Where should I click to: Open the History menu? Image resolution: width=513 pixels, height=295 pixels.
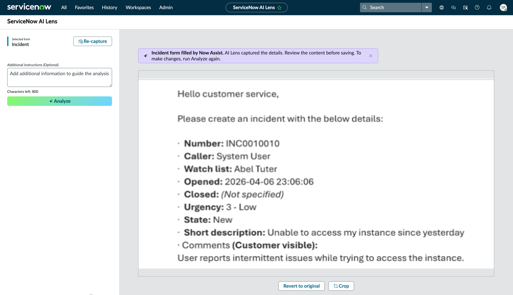(110, 7)
